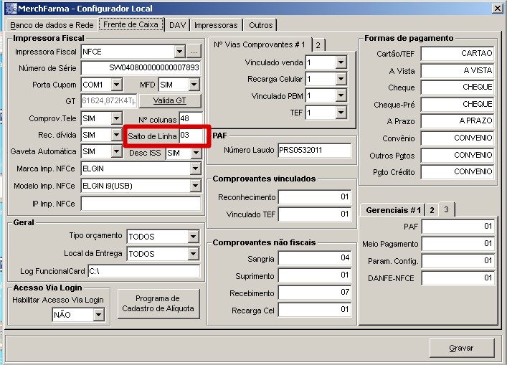Click the Número Laudo text field

[x=314, y=150]
